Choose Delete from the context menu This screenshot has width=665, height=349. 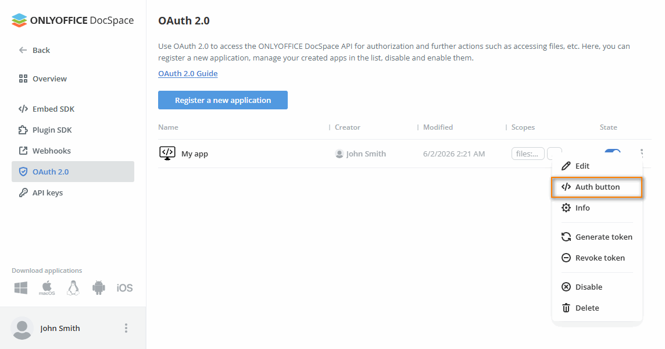(x=597, y=308)
